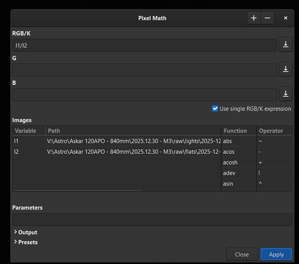The height and width of the screenshot is (264, 299).
Task: Select the I2 variable row
Action: (117, 152)
